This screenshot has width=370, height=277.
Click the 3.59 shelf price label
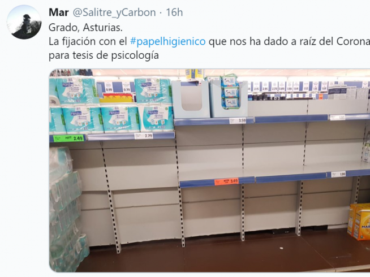pyautogui.click(x=238, y=120)
